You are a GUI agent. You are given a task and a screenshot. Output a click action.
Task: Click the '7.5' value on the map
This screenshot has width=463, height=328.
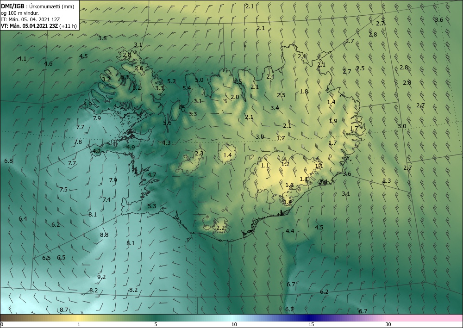click(x=63, y=189)
